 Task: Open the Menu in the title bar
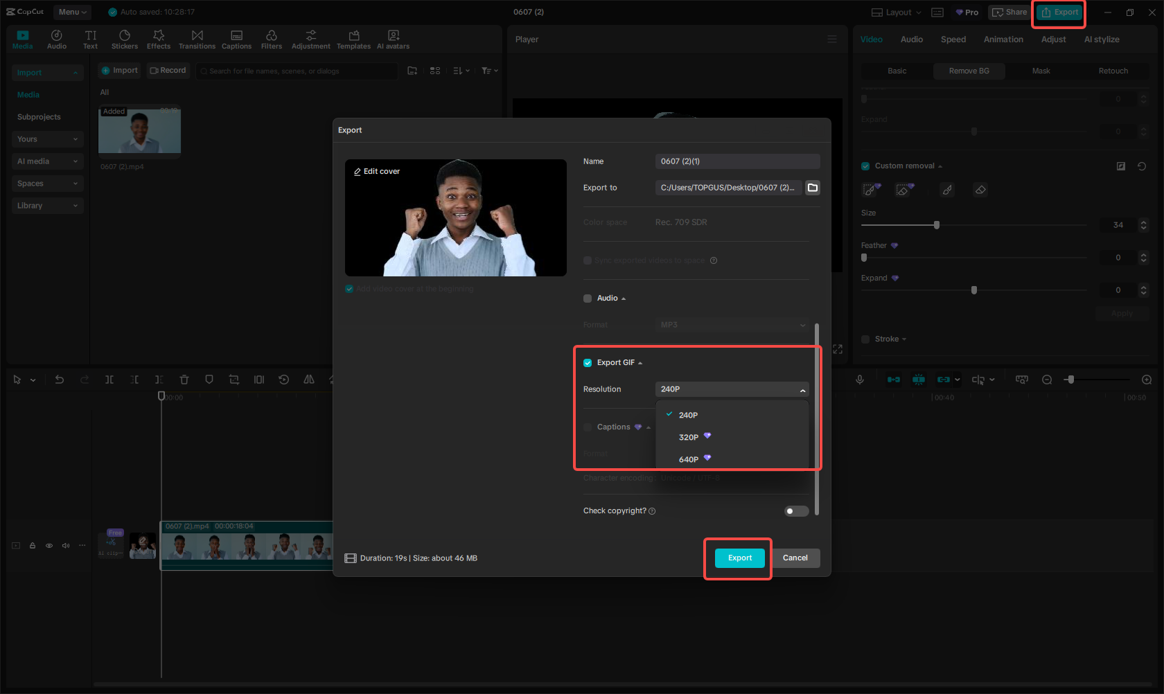point(72,12)
